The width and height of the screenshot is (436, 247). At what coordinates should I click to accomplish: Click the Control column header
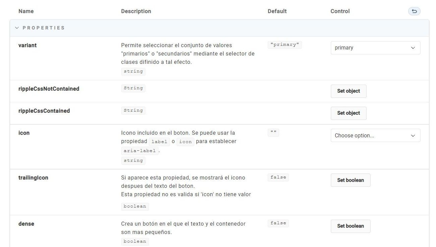pyautogui.click(x=340, y=11)
